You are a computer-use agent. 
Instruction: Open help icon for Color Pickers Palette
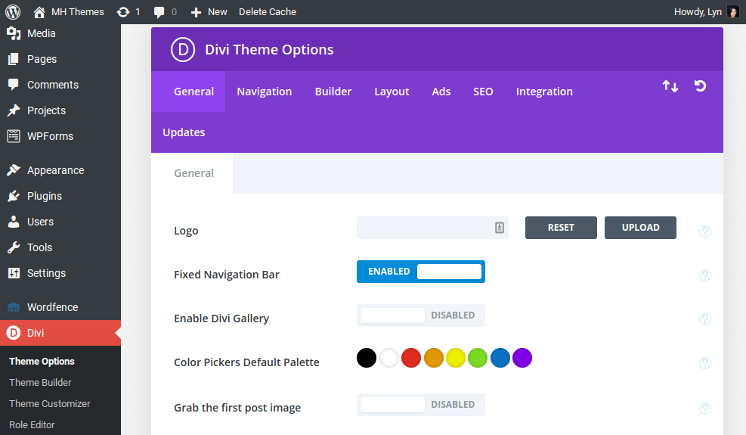point(704,363)
